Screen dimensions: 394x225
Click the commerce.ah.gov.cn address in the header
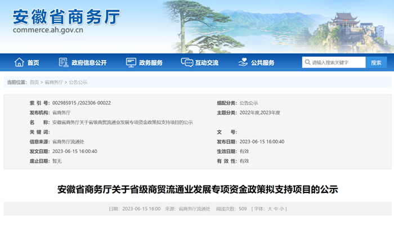point(48,30)
